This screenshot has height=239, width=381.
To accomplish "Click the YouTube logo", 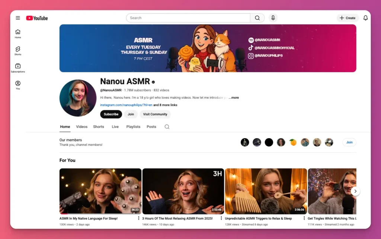I will click(36, 17).
